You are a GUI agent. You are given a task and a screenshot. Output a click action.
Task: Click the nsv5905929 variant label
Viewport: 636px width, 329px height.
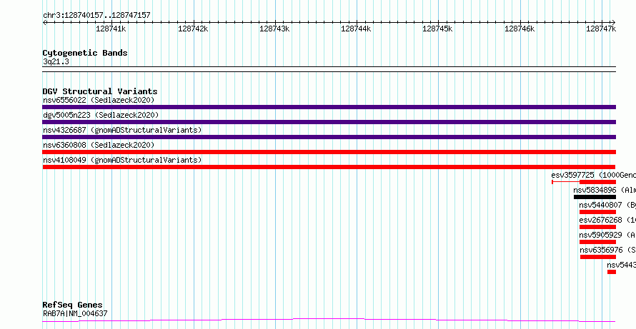[x=607, y=235]
